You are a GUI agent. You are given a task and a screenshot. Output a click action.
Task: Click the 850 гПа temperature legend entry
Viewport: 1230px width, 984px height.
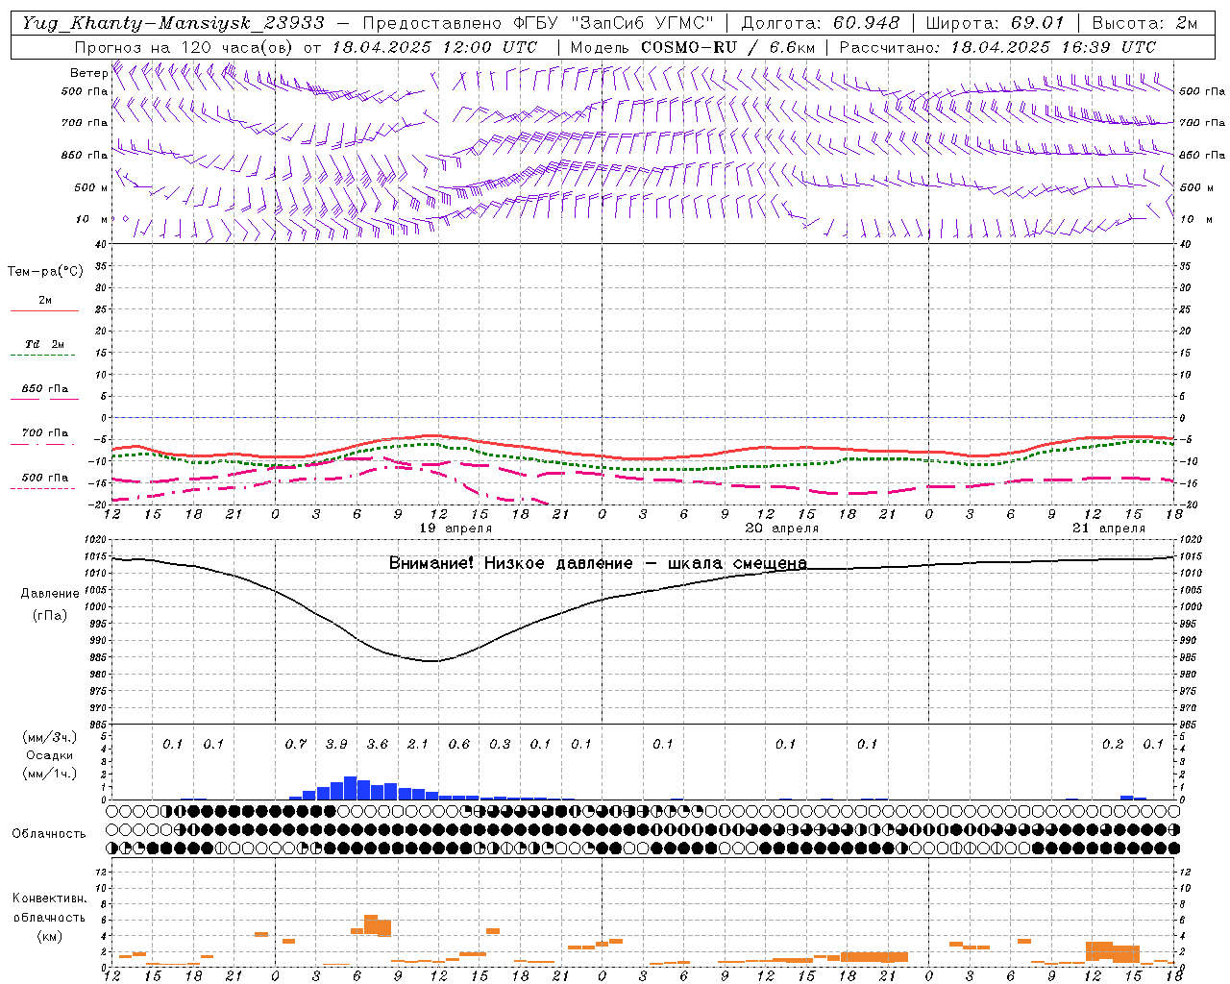[44, 389]
